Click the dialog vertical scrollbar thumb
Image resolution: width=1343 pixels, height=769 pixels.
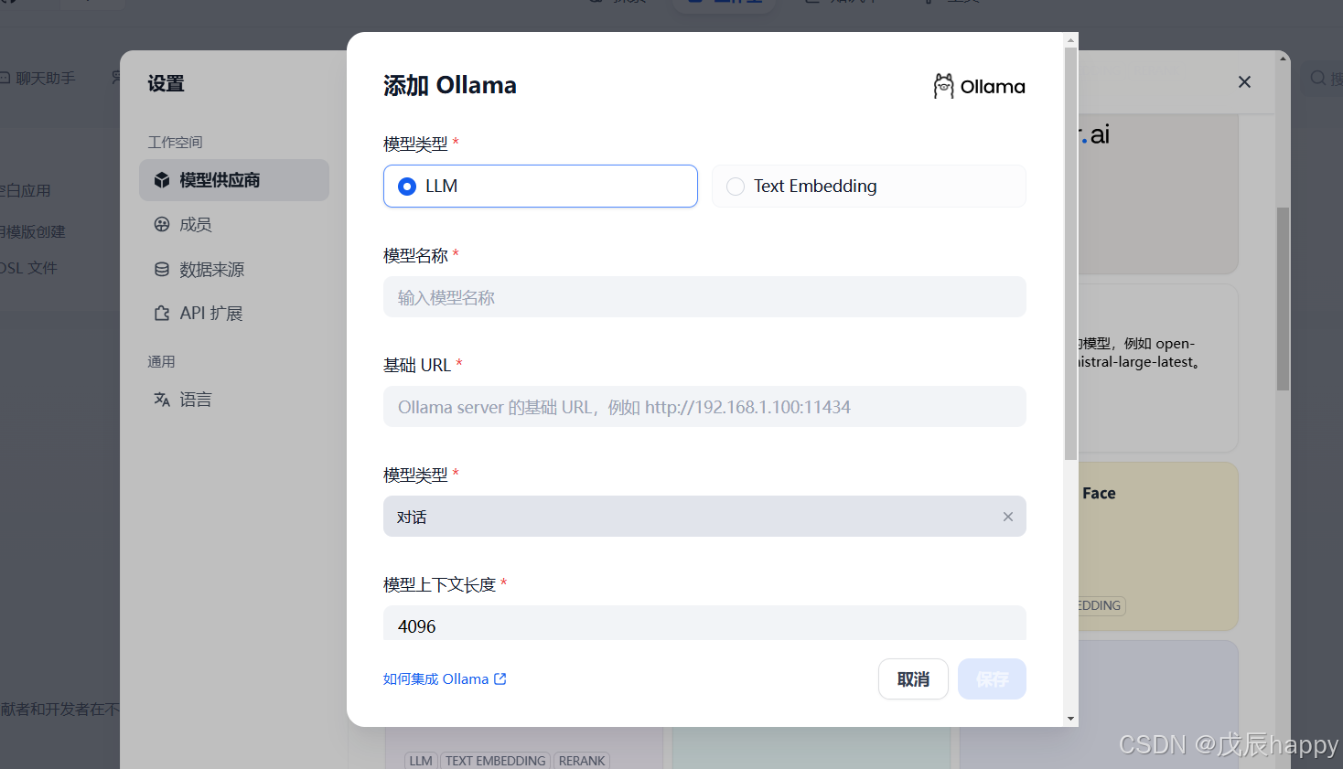coord(1070,253)
